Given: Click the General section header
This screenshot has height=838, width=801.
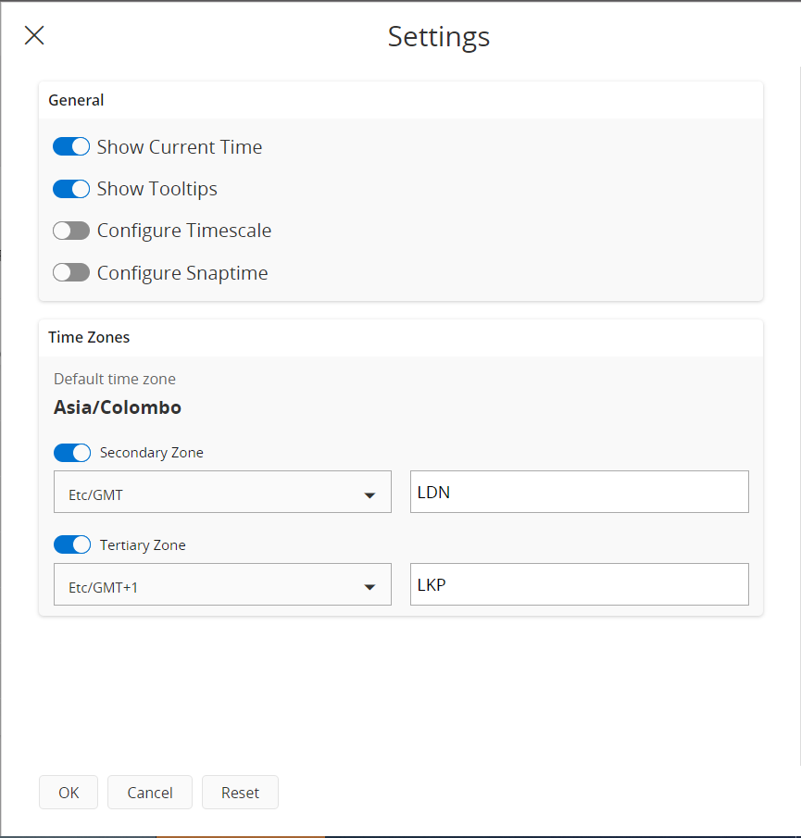Looking at the screenshot, I should [76, 100].
